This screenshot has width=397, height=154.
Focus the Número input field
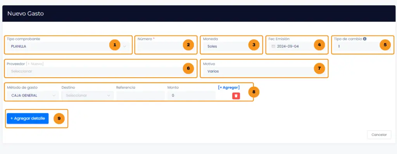tap(166, 46)
